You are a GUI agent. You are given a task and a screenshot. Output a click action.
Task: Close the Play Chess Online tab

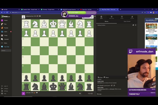(117, 9)
